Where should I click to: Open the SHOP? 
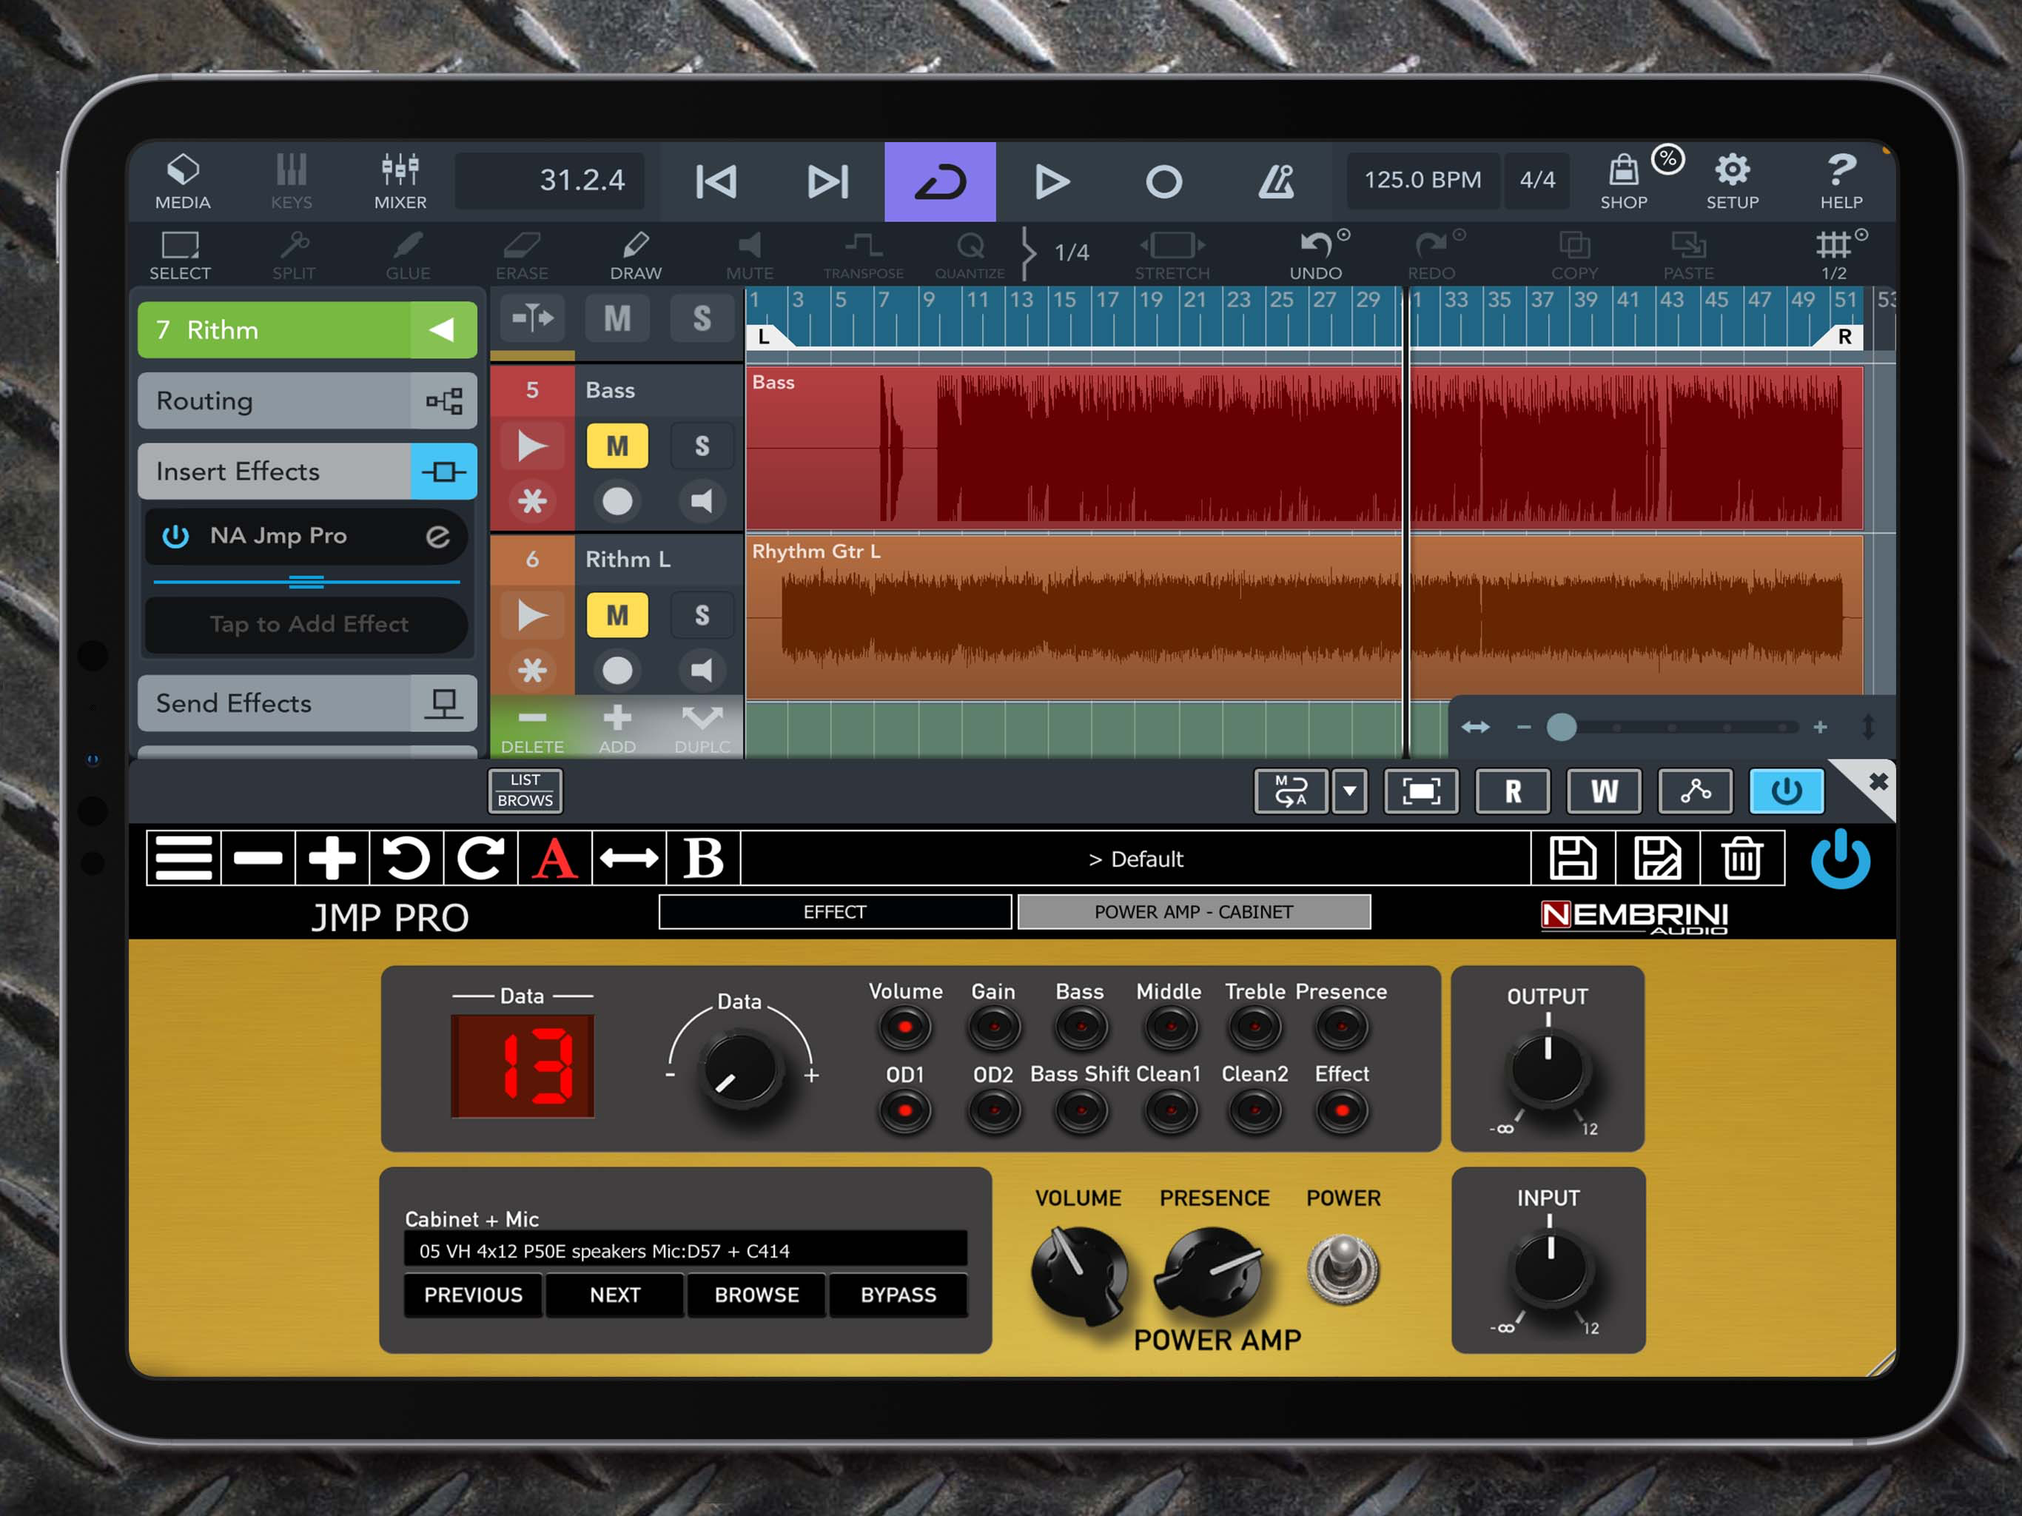(1625, 182)
